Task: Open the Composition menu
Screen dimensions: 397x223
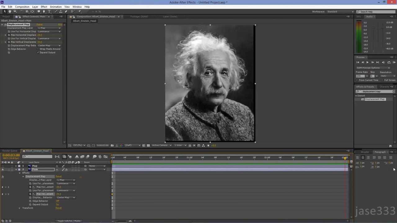Action: [22, 7]
